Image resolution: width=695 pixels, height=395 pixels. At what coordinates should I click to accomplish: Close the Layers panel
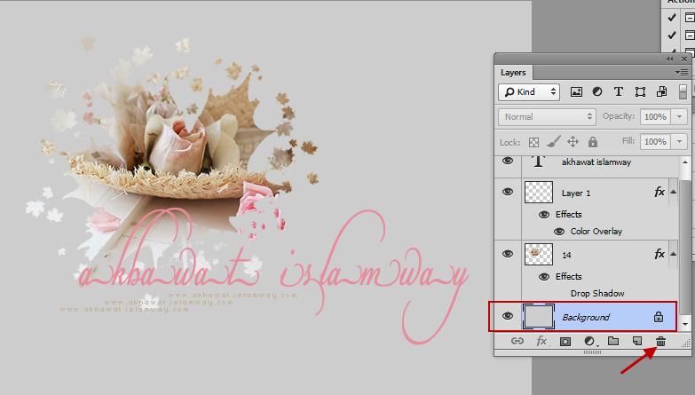pyautogui.click(x=684, y=59)
